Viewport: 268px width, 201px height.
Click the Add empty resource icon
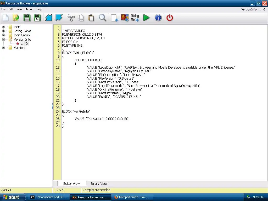pyautogui.click(x=114, y=18)
